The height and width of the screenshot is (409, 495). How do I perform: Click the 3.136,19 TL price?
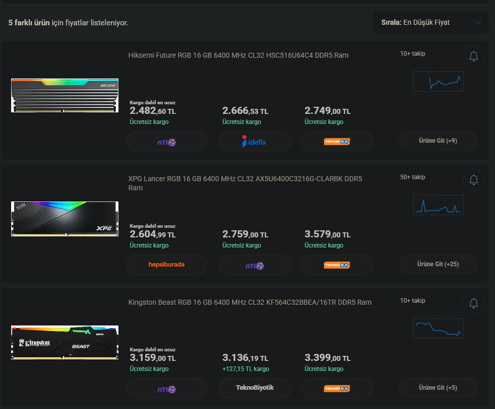click(x=245, y=358)
